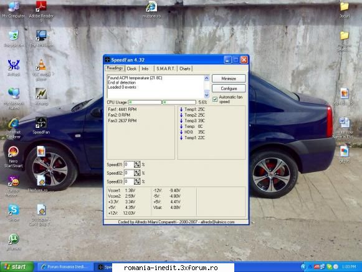Open muzone.ro Internet shortcut icon
The image size is (362, 272).
(151, 9)
